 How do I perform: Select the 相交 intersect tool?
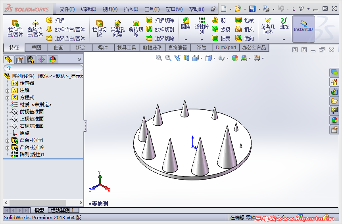[244, 29]
